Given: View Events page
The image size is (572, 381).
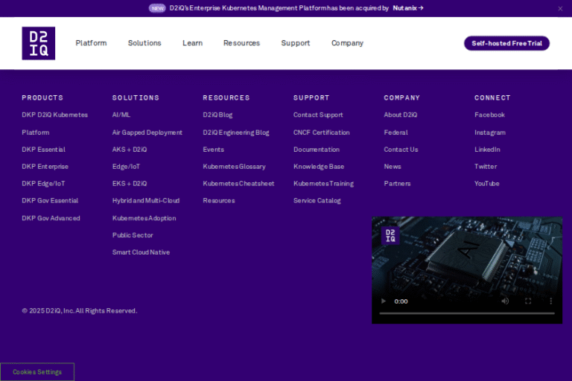Looking at the screenshot, I should pos(214,150).
